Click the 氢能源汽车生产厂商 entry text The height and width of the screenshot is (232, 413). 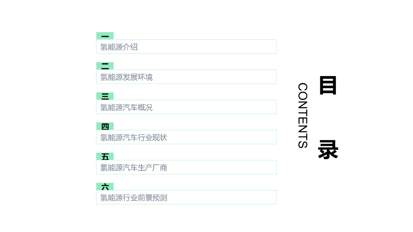click(x=134, y=168)
